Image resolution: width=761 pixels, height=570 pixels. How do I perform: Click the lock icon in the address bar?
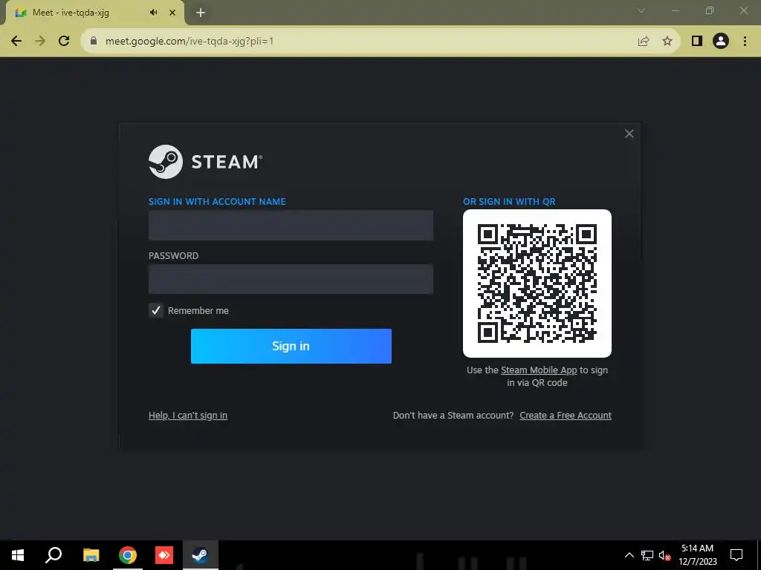[x=94, y=42]
